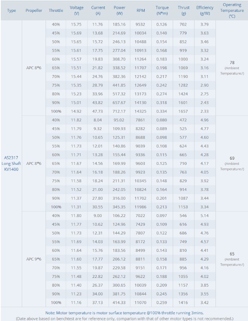Click the APC 9*6 propeller cell

point(34,259)
